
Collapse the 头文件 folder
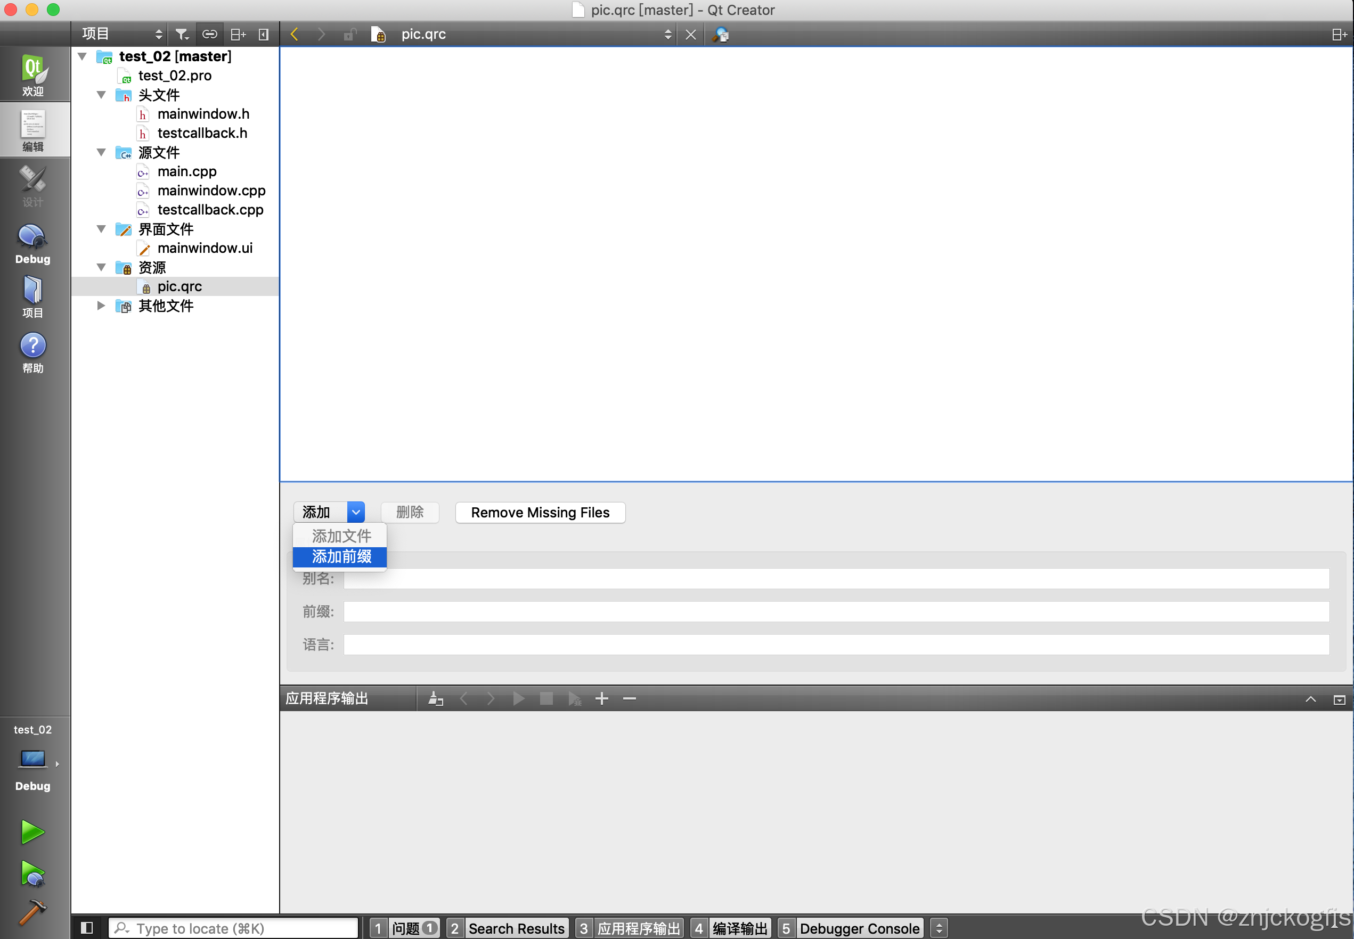[101, 95]
